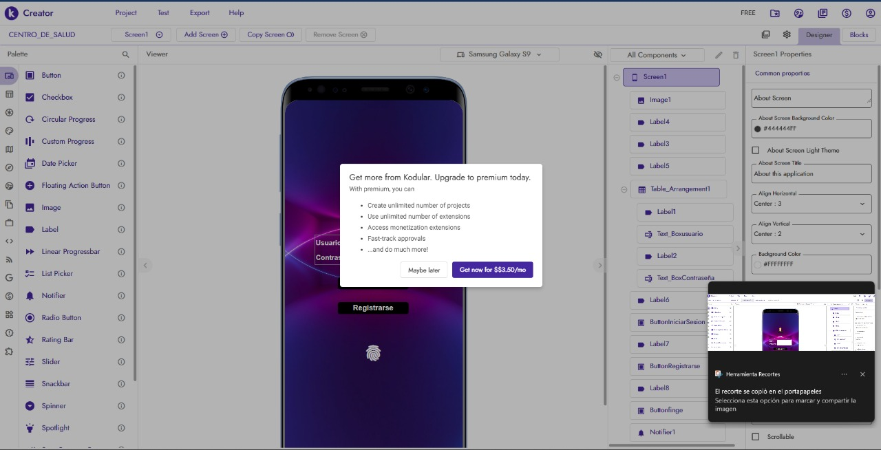Click the dollar pricing icon in top bar
881x450 pixels.
(x=846, y=13)
